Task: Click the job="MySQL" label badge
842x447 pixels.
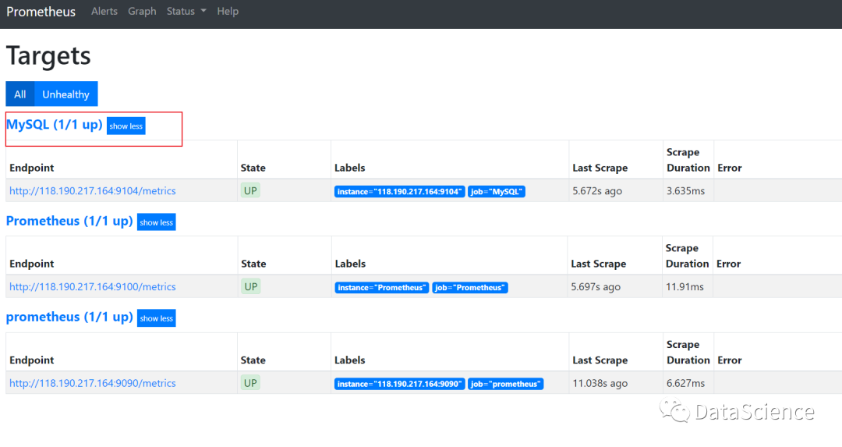Action: click(x=497, y=192)
